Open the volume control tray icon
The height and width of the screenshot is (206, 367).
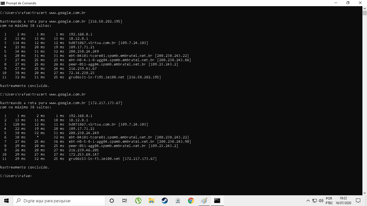point(321,201)
